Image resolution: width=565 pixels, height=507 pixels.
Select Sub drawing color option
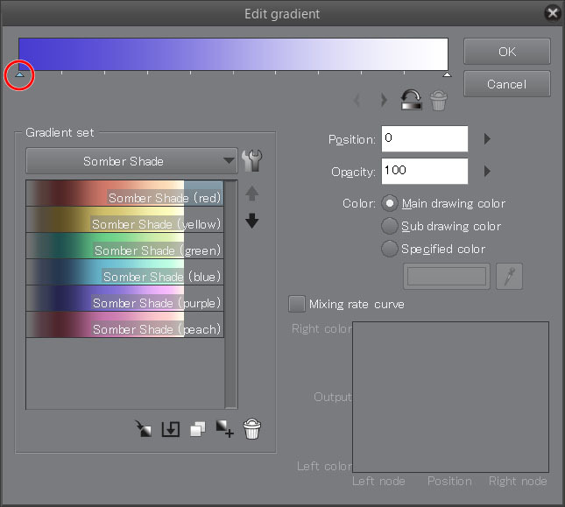390,226
